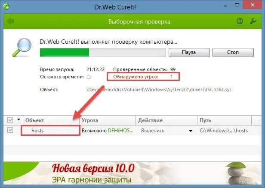Open the Новая версия 10.0 banner
The height and width of the screenshot is (188, 265).
click(x=132, y=173)
